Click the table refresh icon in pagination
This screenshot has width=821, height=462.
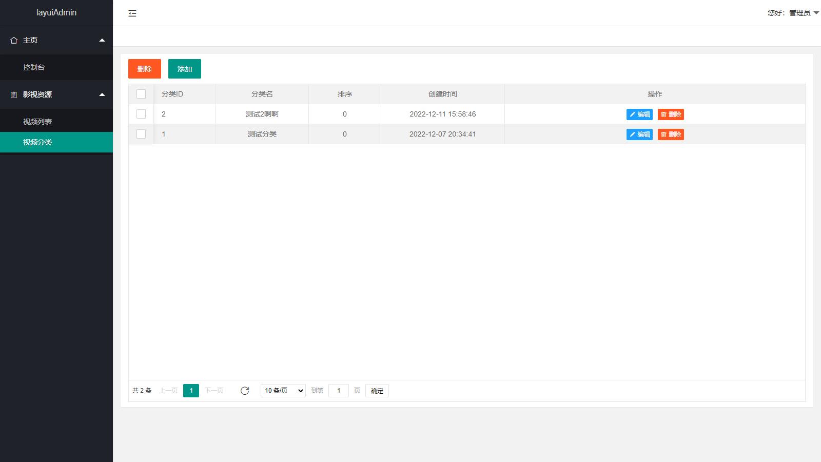pos(245,391)
